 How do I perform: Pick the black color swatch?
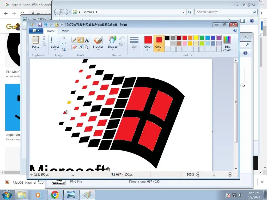[x=167, y=38]
